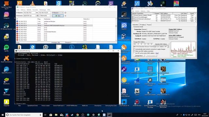
Task: Click Angry IP Scanner settings gear icon
Action: [65, 13]
